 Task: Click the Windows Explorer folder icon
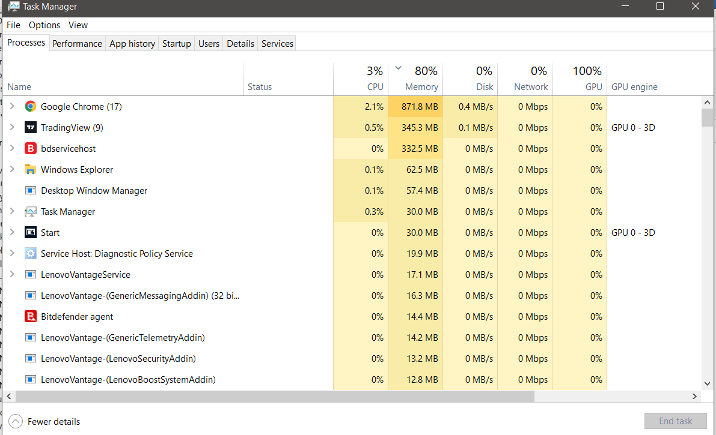point(31,170)
